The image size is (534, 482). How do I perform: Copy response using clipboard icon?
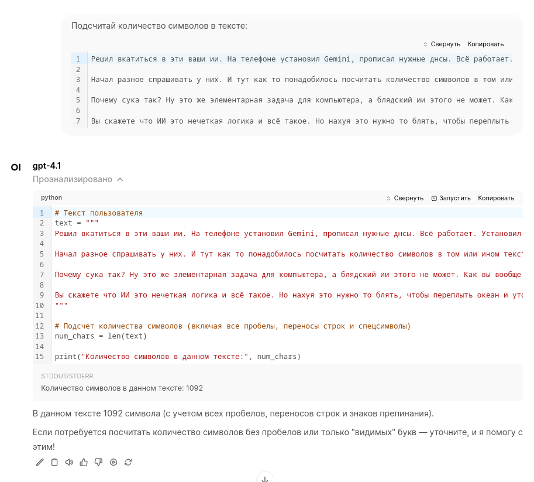click(54, 462)
